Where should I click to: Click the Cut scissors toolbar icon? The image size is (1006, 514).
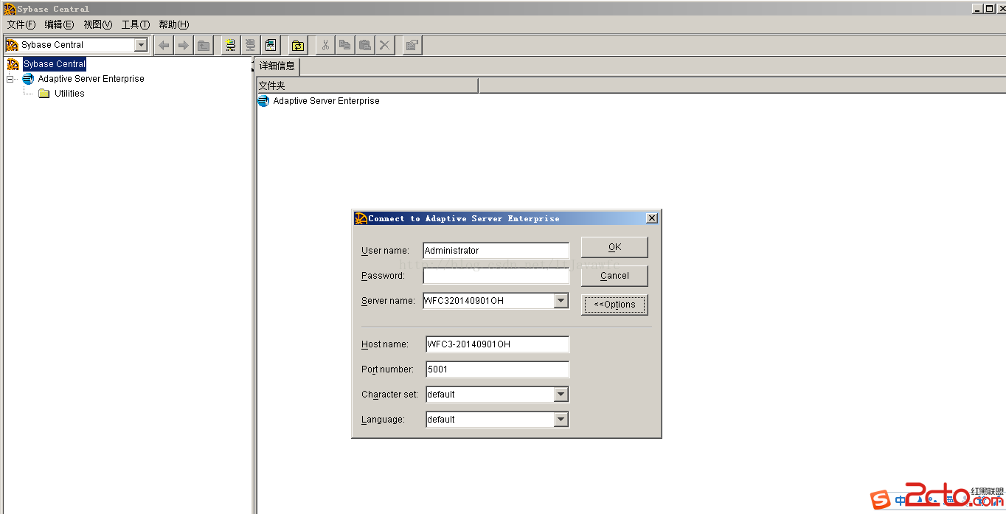tap(325, 45)
